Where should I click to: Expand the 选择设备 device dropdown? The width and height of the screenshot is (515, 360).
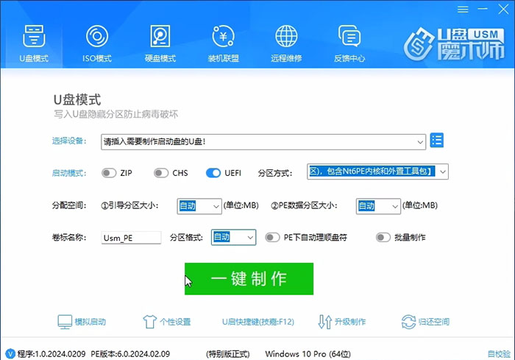pos(420,142)
